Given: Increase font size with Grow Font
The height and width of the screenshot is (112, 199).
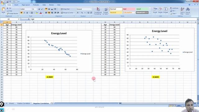Looking at the screenshot, I should 39,9.
